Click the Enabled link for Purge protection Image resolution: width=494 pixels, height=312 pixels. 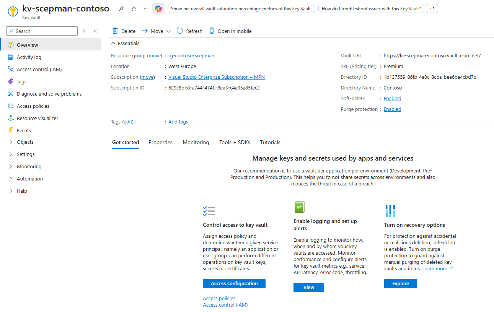(x=392, y=109)
